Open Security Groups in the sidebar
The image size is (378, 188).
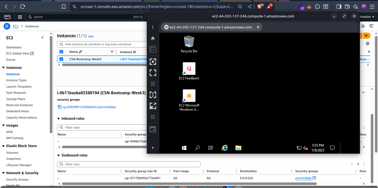[17, 179]
